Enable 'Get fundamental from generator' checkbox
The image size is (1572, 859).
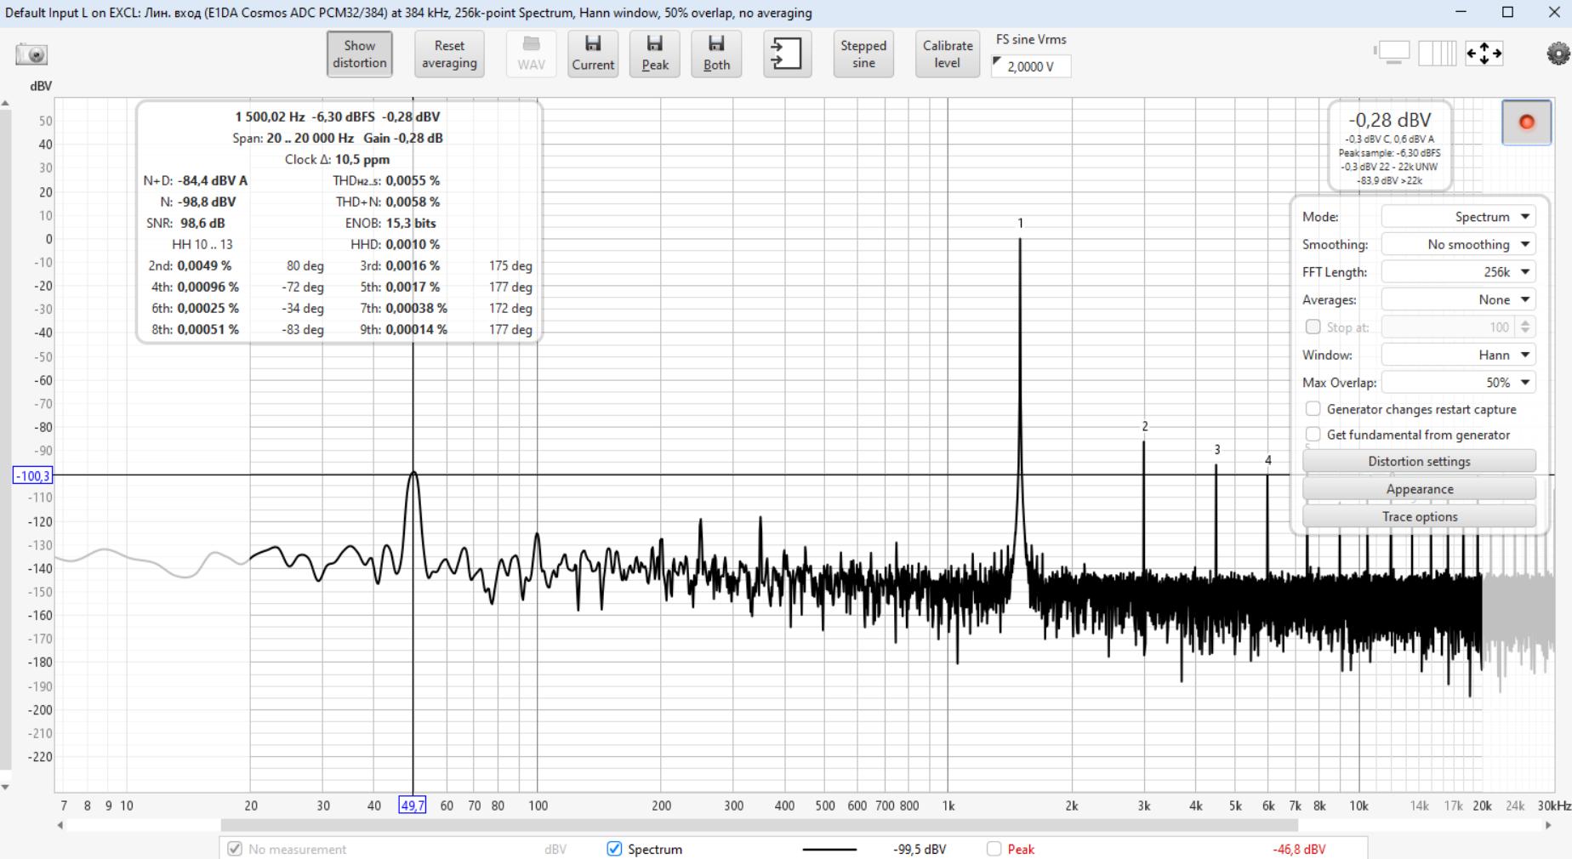point(1313,435)
